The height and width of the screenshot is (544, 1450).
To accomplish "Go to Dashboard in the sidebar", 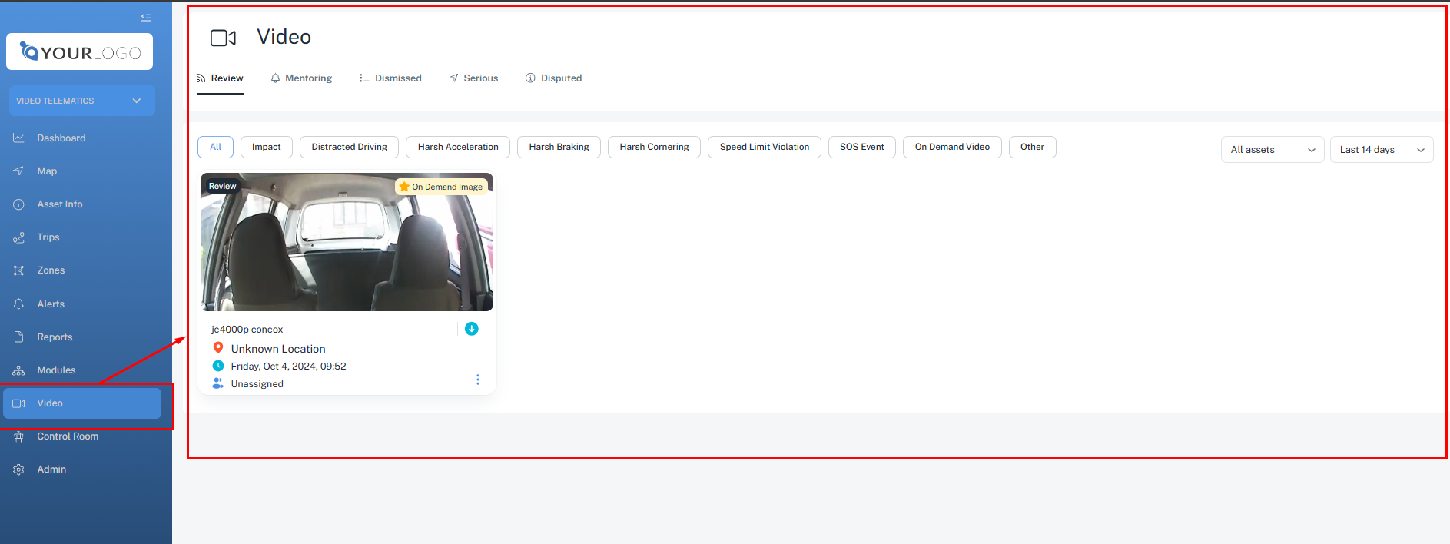I will click(61, 138).
